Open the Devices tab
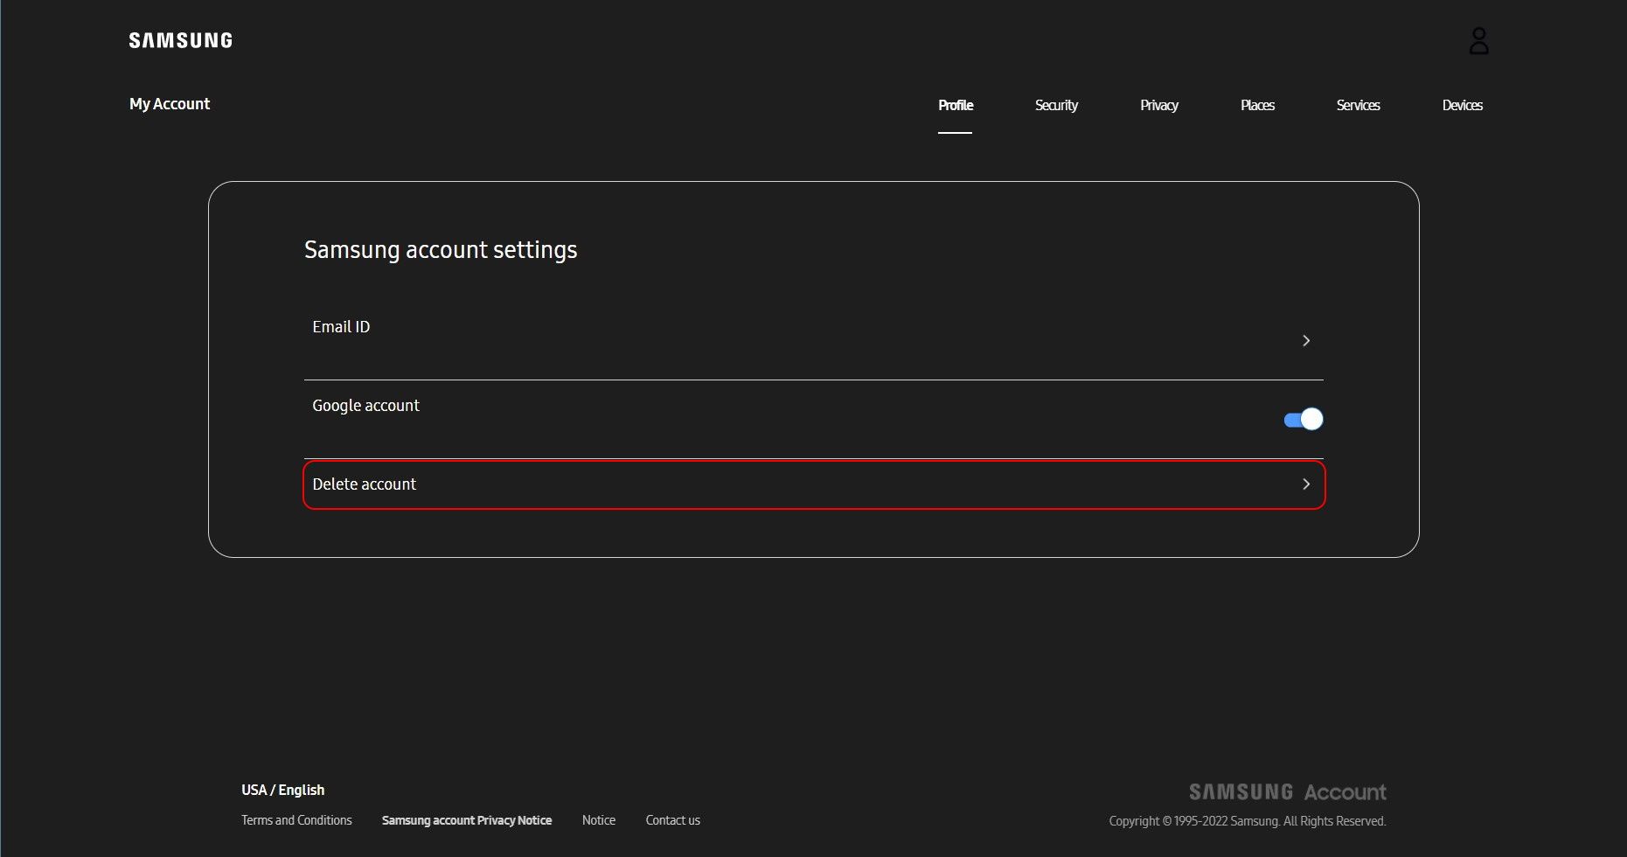This screenshot has width=1627, height=857. coord(1462,105)
